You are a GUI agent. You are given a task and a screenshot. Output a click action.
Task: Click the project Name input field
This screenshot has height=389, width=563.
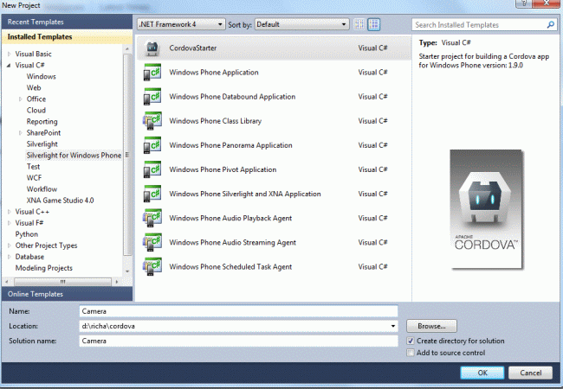pos(238,311)
